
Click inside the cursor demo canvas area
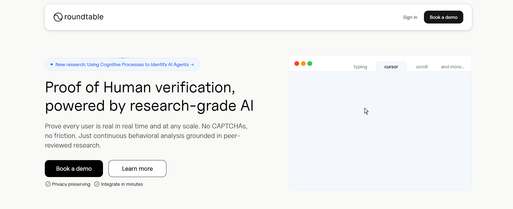380,130
